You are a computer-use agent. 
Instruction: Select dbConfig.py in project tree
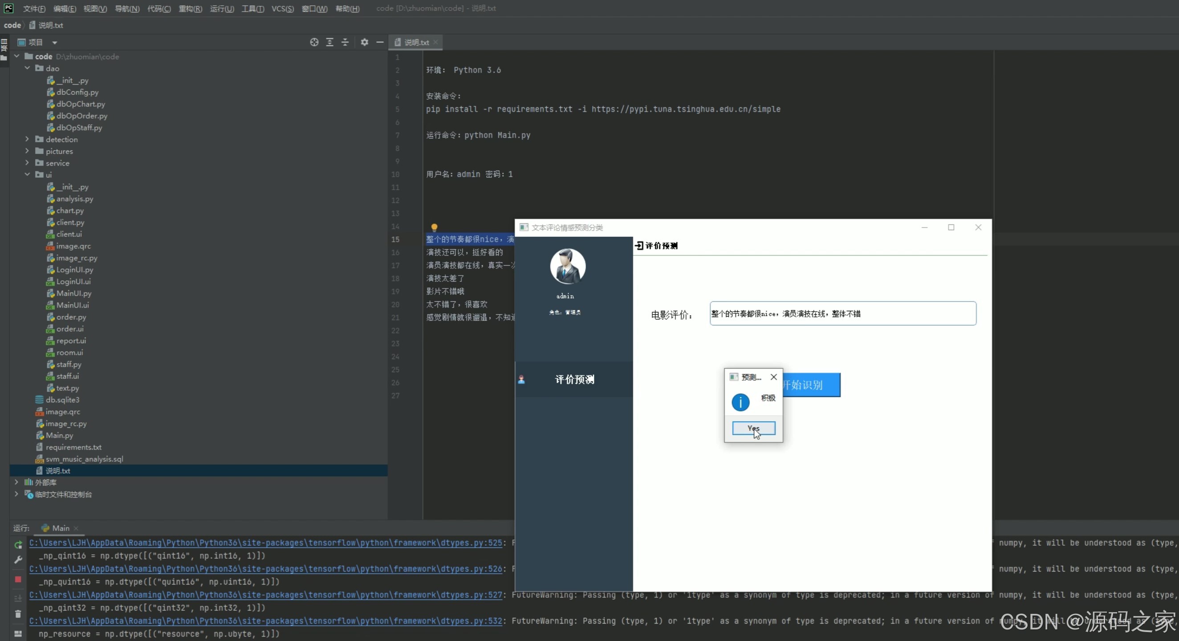(x=77, y=92)
